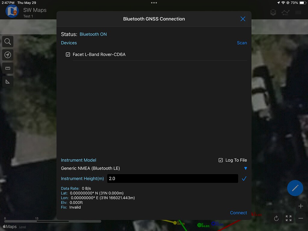Expand the Instrument Model dropdown

click(x=246, y=168)
